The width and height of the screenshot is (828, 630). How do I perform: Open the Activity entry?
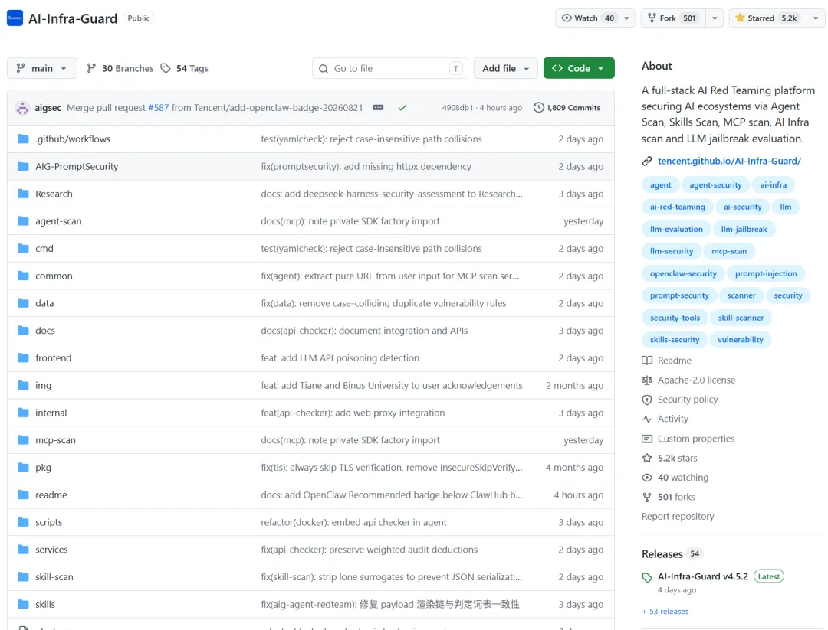pos(665,419)
